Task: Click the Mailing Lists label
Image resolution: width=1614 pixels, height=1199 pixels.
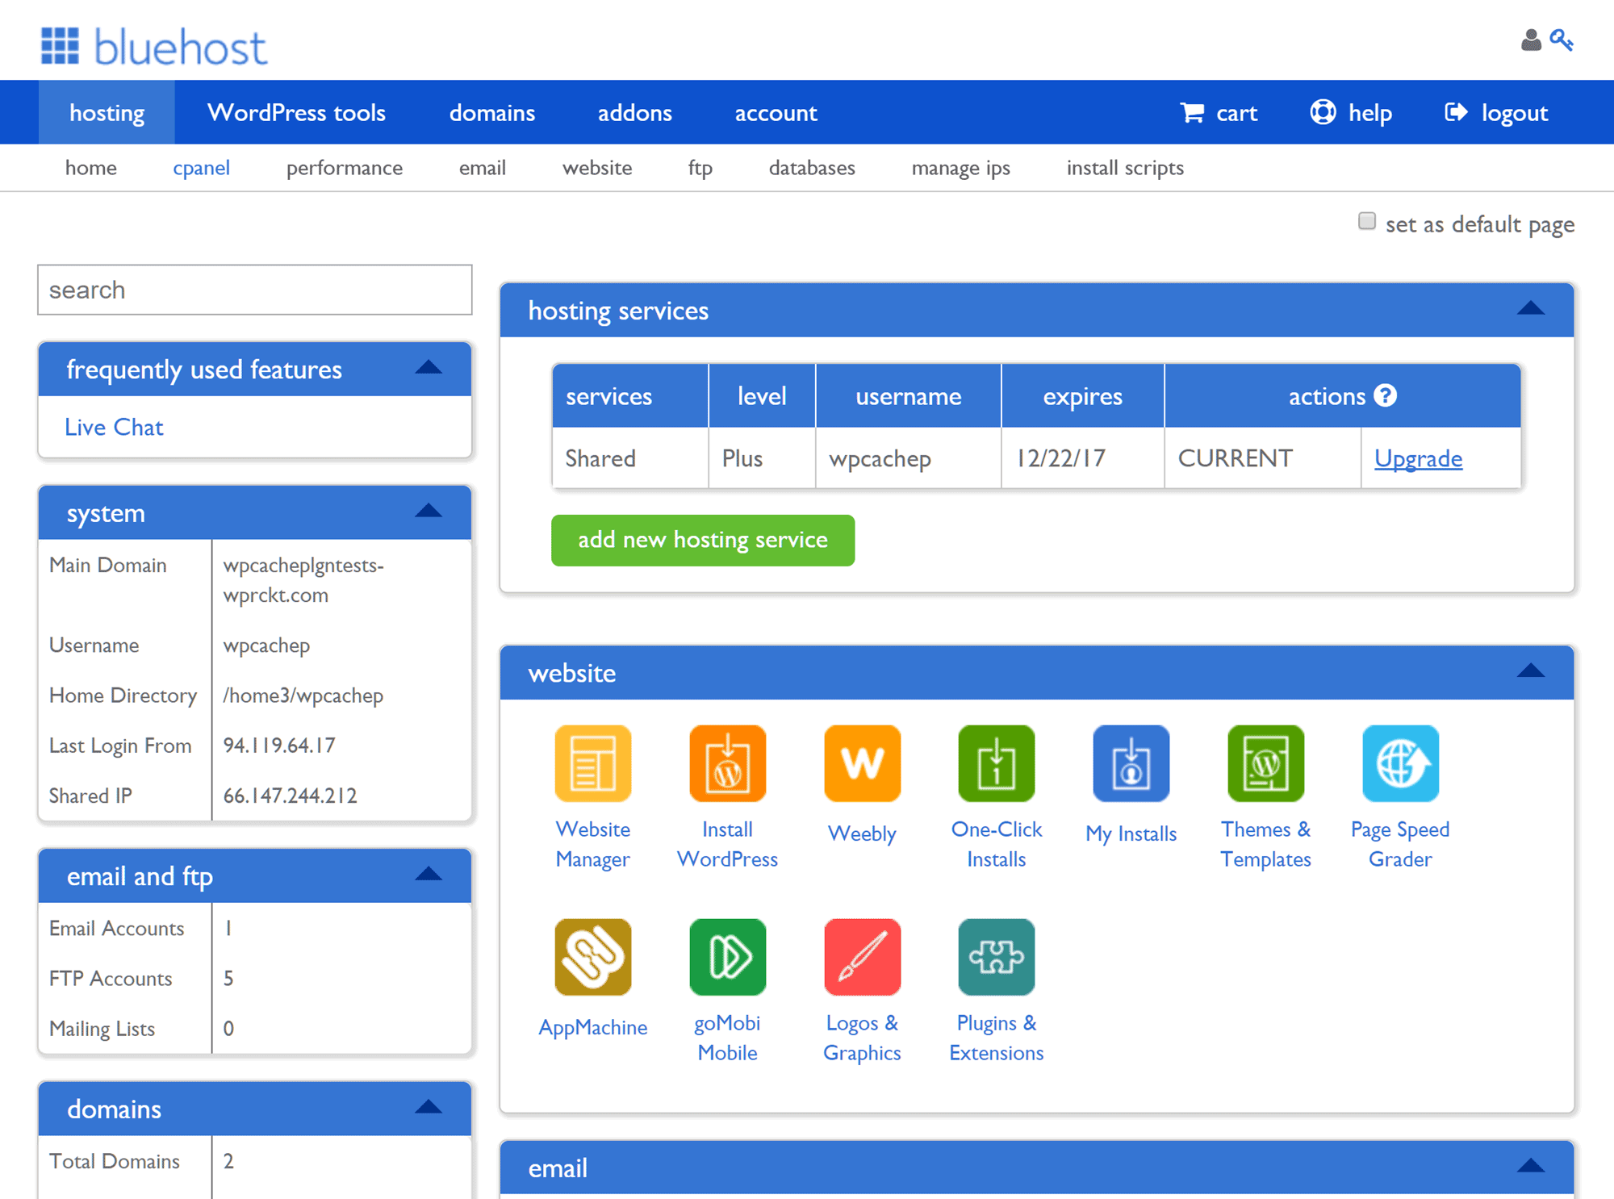Action: click(x=102, y=1029)
